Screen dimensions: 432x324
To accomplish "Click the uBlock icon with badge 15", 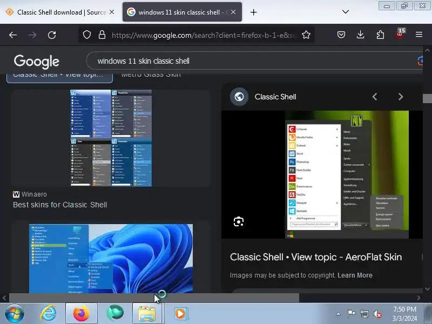I will [400, 34].
